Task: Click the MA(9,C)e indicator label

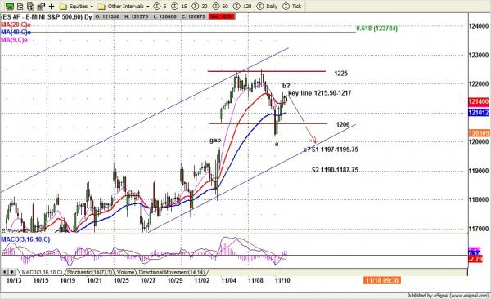Action: [14, 40]
